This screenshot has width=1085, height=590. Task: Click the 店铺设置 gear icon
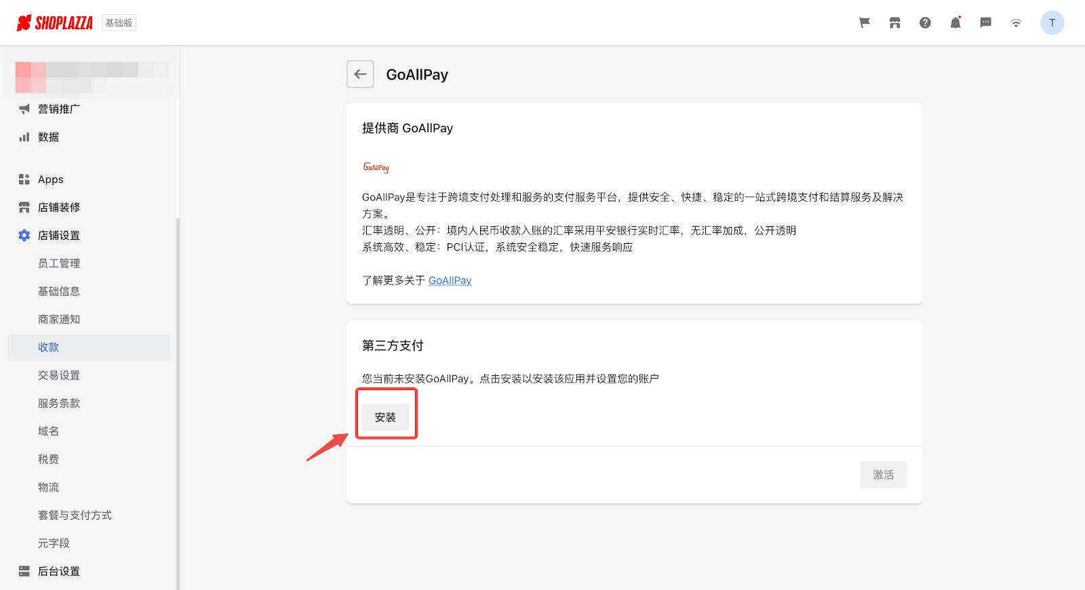click(24, 235)
